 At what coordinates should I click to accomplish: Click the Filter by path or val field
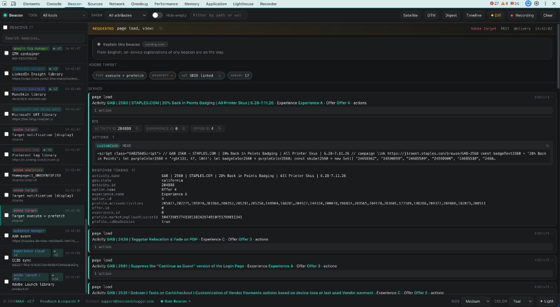219,15
